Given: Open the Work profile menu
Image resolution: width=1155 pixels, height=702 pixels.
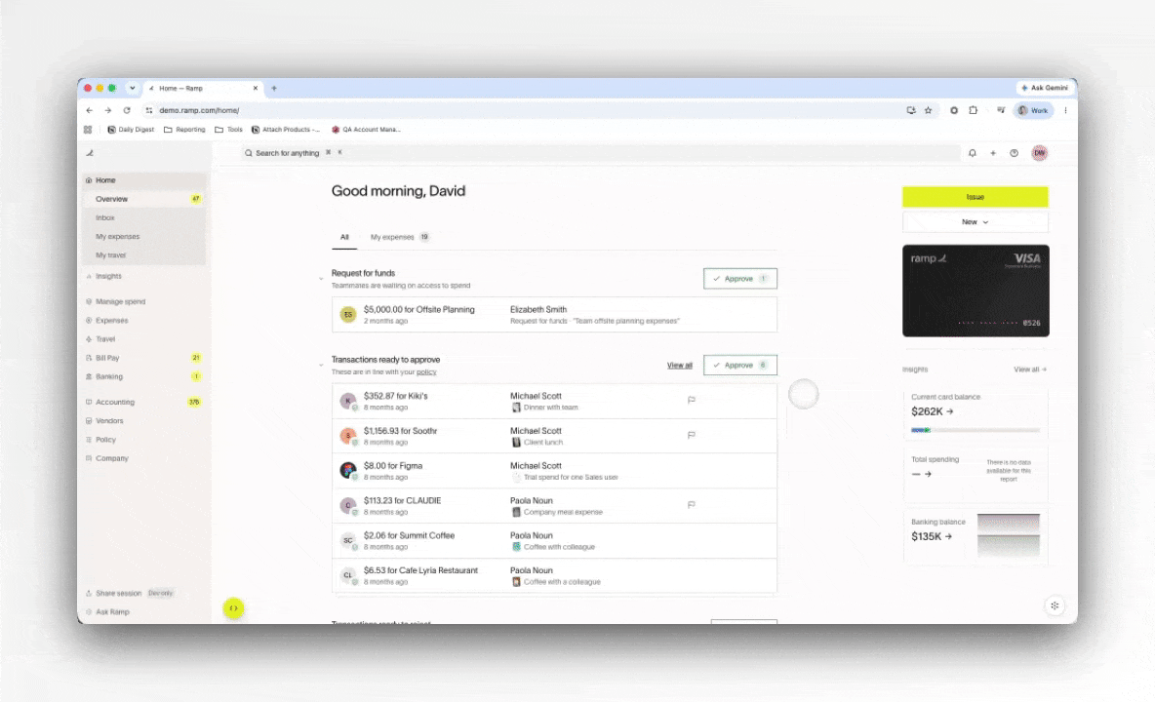Looking at the screenshot, I should click(x=1033, y=110).
